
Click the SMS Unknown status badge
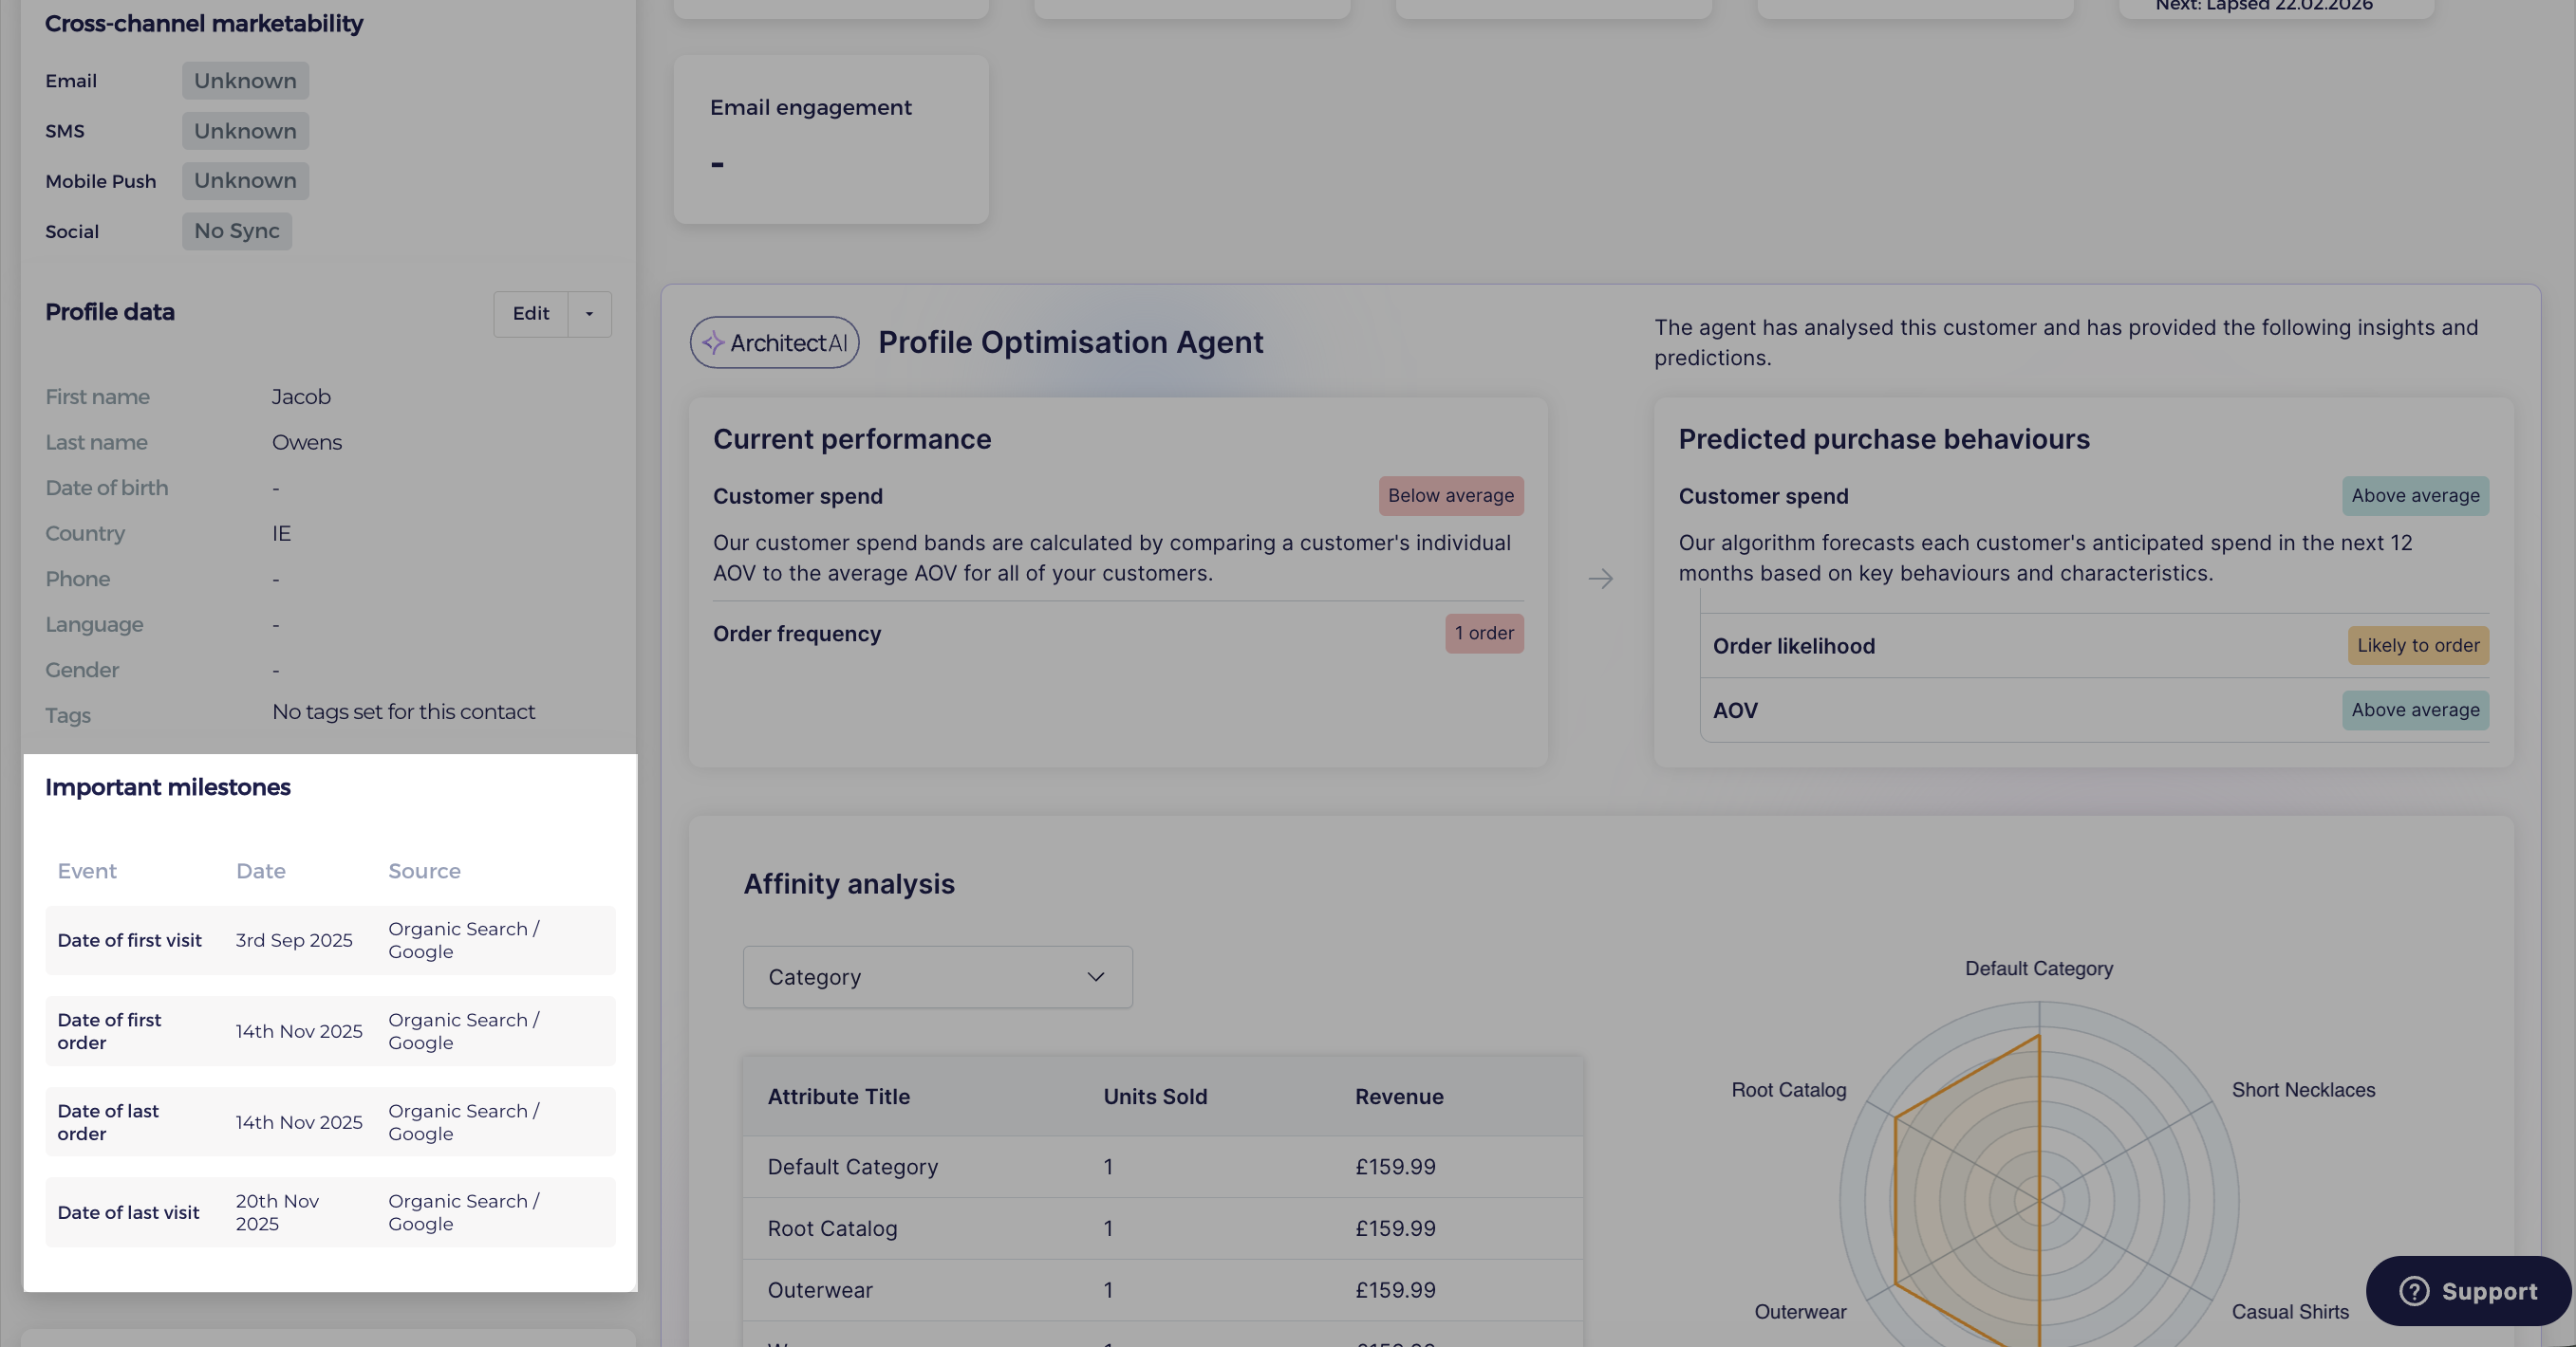click(245, 131)
